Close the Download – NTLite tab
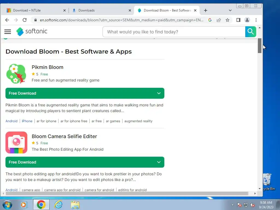280x210 pixels. click(65, 10)
